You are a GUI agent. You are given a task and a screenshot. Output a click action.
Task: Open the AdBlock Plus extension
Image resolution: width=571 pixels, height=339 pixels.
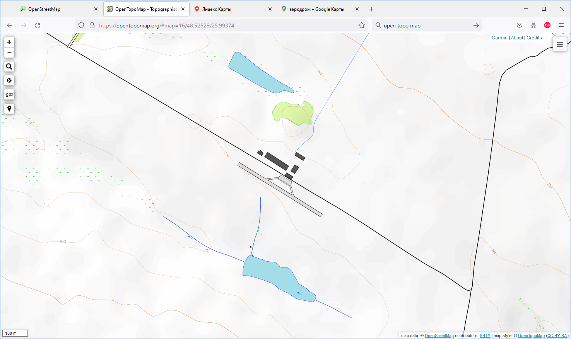(547, 26)
